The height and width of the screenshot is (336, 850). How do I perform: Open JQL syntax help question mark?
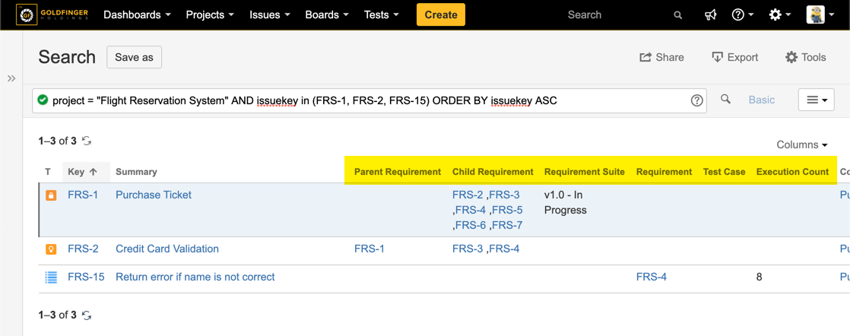click(696, 100)
